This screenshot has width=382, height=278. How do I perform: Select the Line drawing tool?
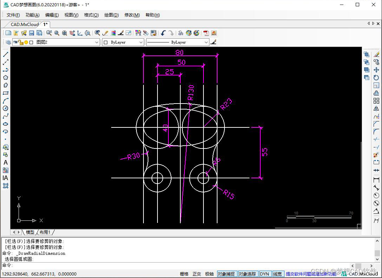point(6,54)
